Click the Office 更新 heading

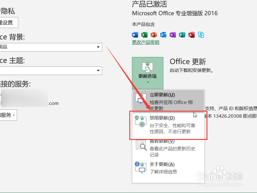(x=188, y=62)
